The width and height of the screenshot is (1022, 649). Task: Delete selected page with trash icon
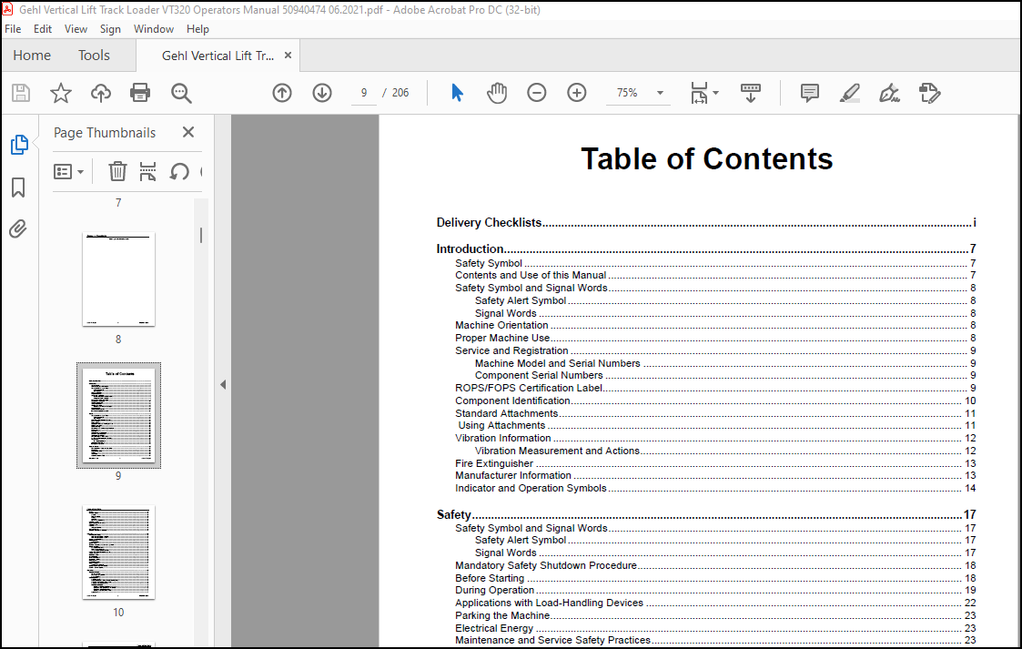(117, 171)
